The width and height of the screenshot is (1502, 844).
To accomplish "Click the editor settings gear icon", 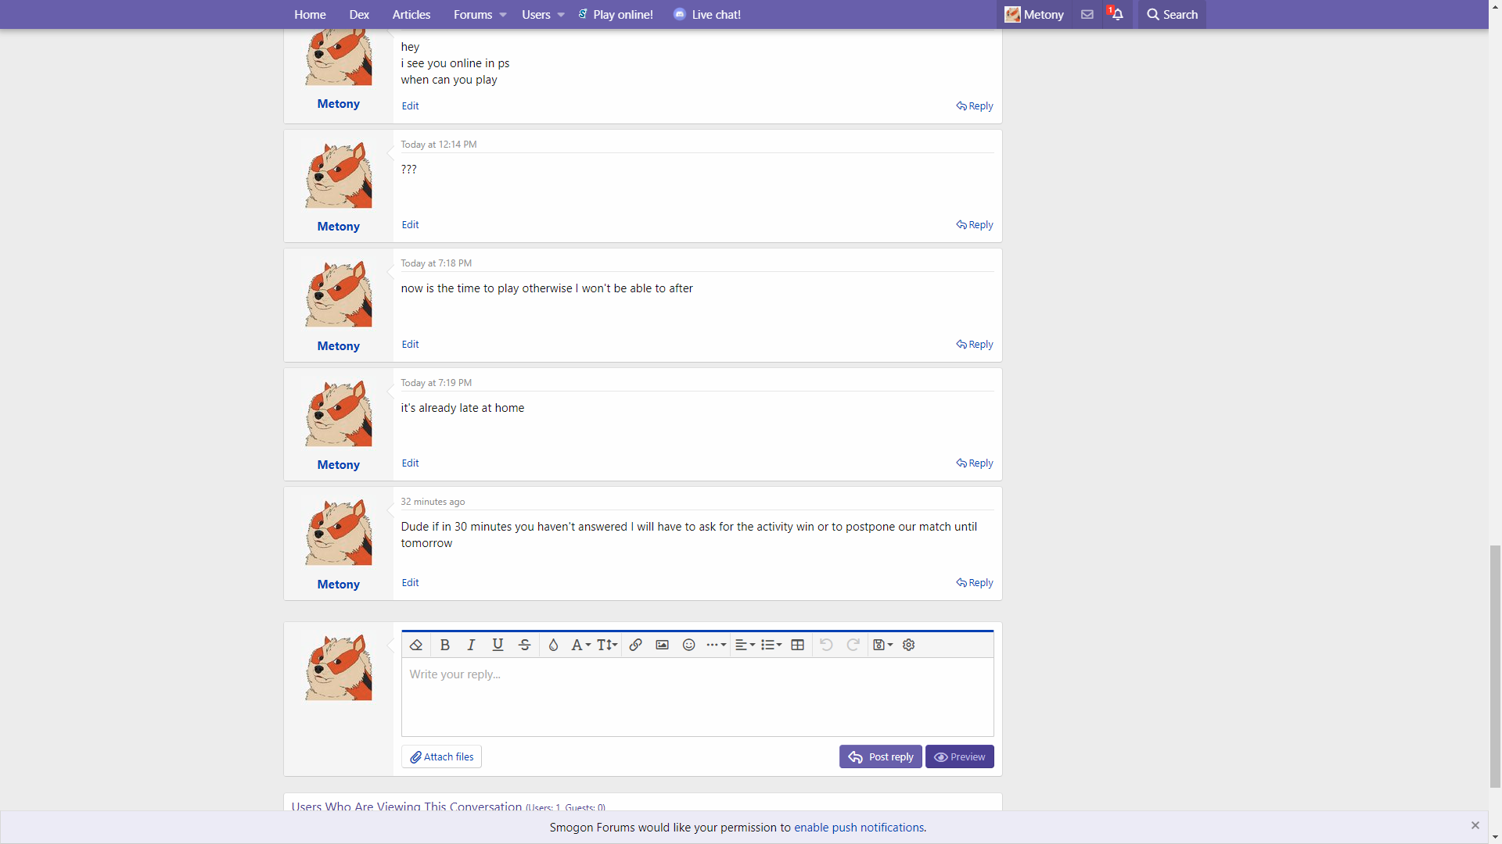I will click(x=908, y=645).
